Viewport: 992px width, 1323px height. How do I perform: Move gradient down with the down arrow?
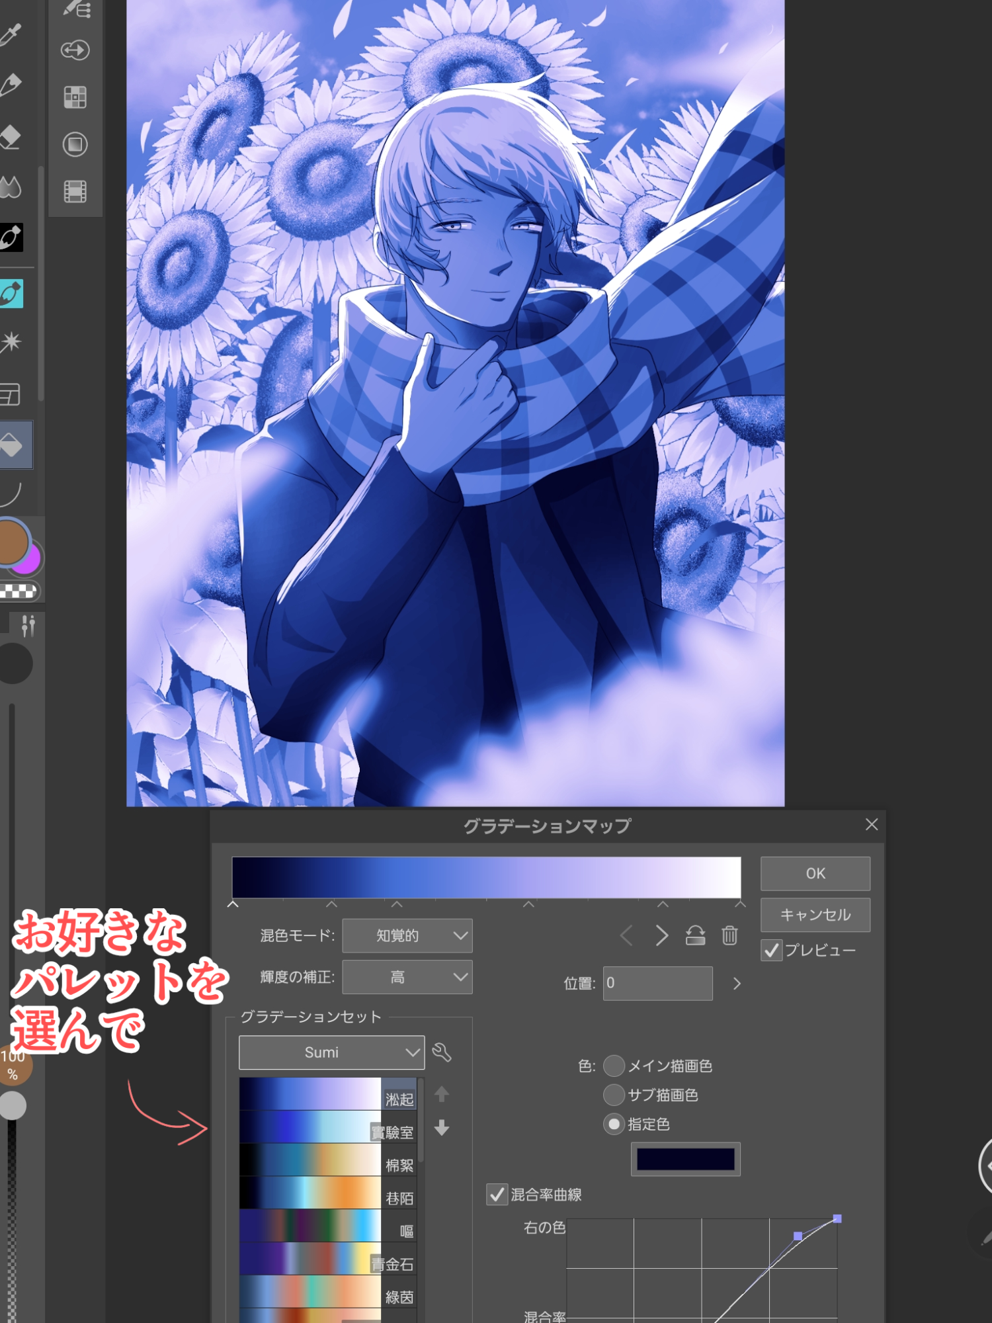[442, 1128]
